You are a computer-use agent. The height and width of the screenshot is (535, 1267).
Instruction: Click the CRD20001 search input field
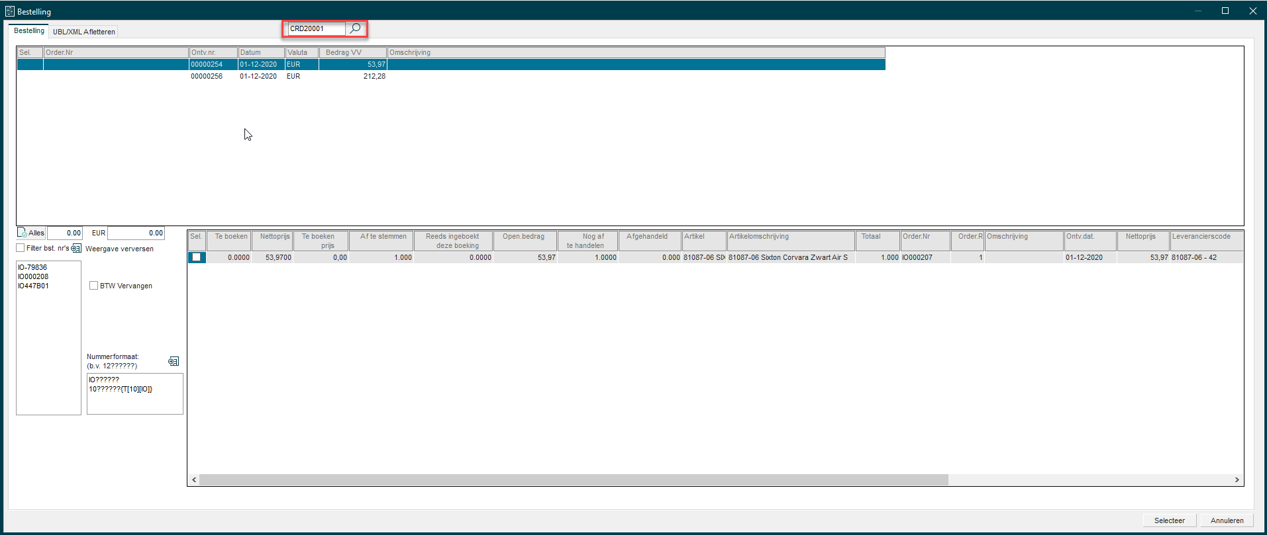click(x=316, y=28)
